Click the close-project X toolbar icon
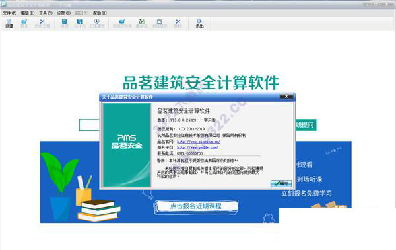Viewport: 396px width, 250px height. pyautogui.click(x=42, y=23)
